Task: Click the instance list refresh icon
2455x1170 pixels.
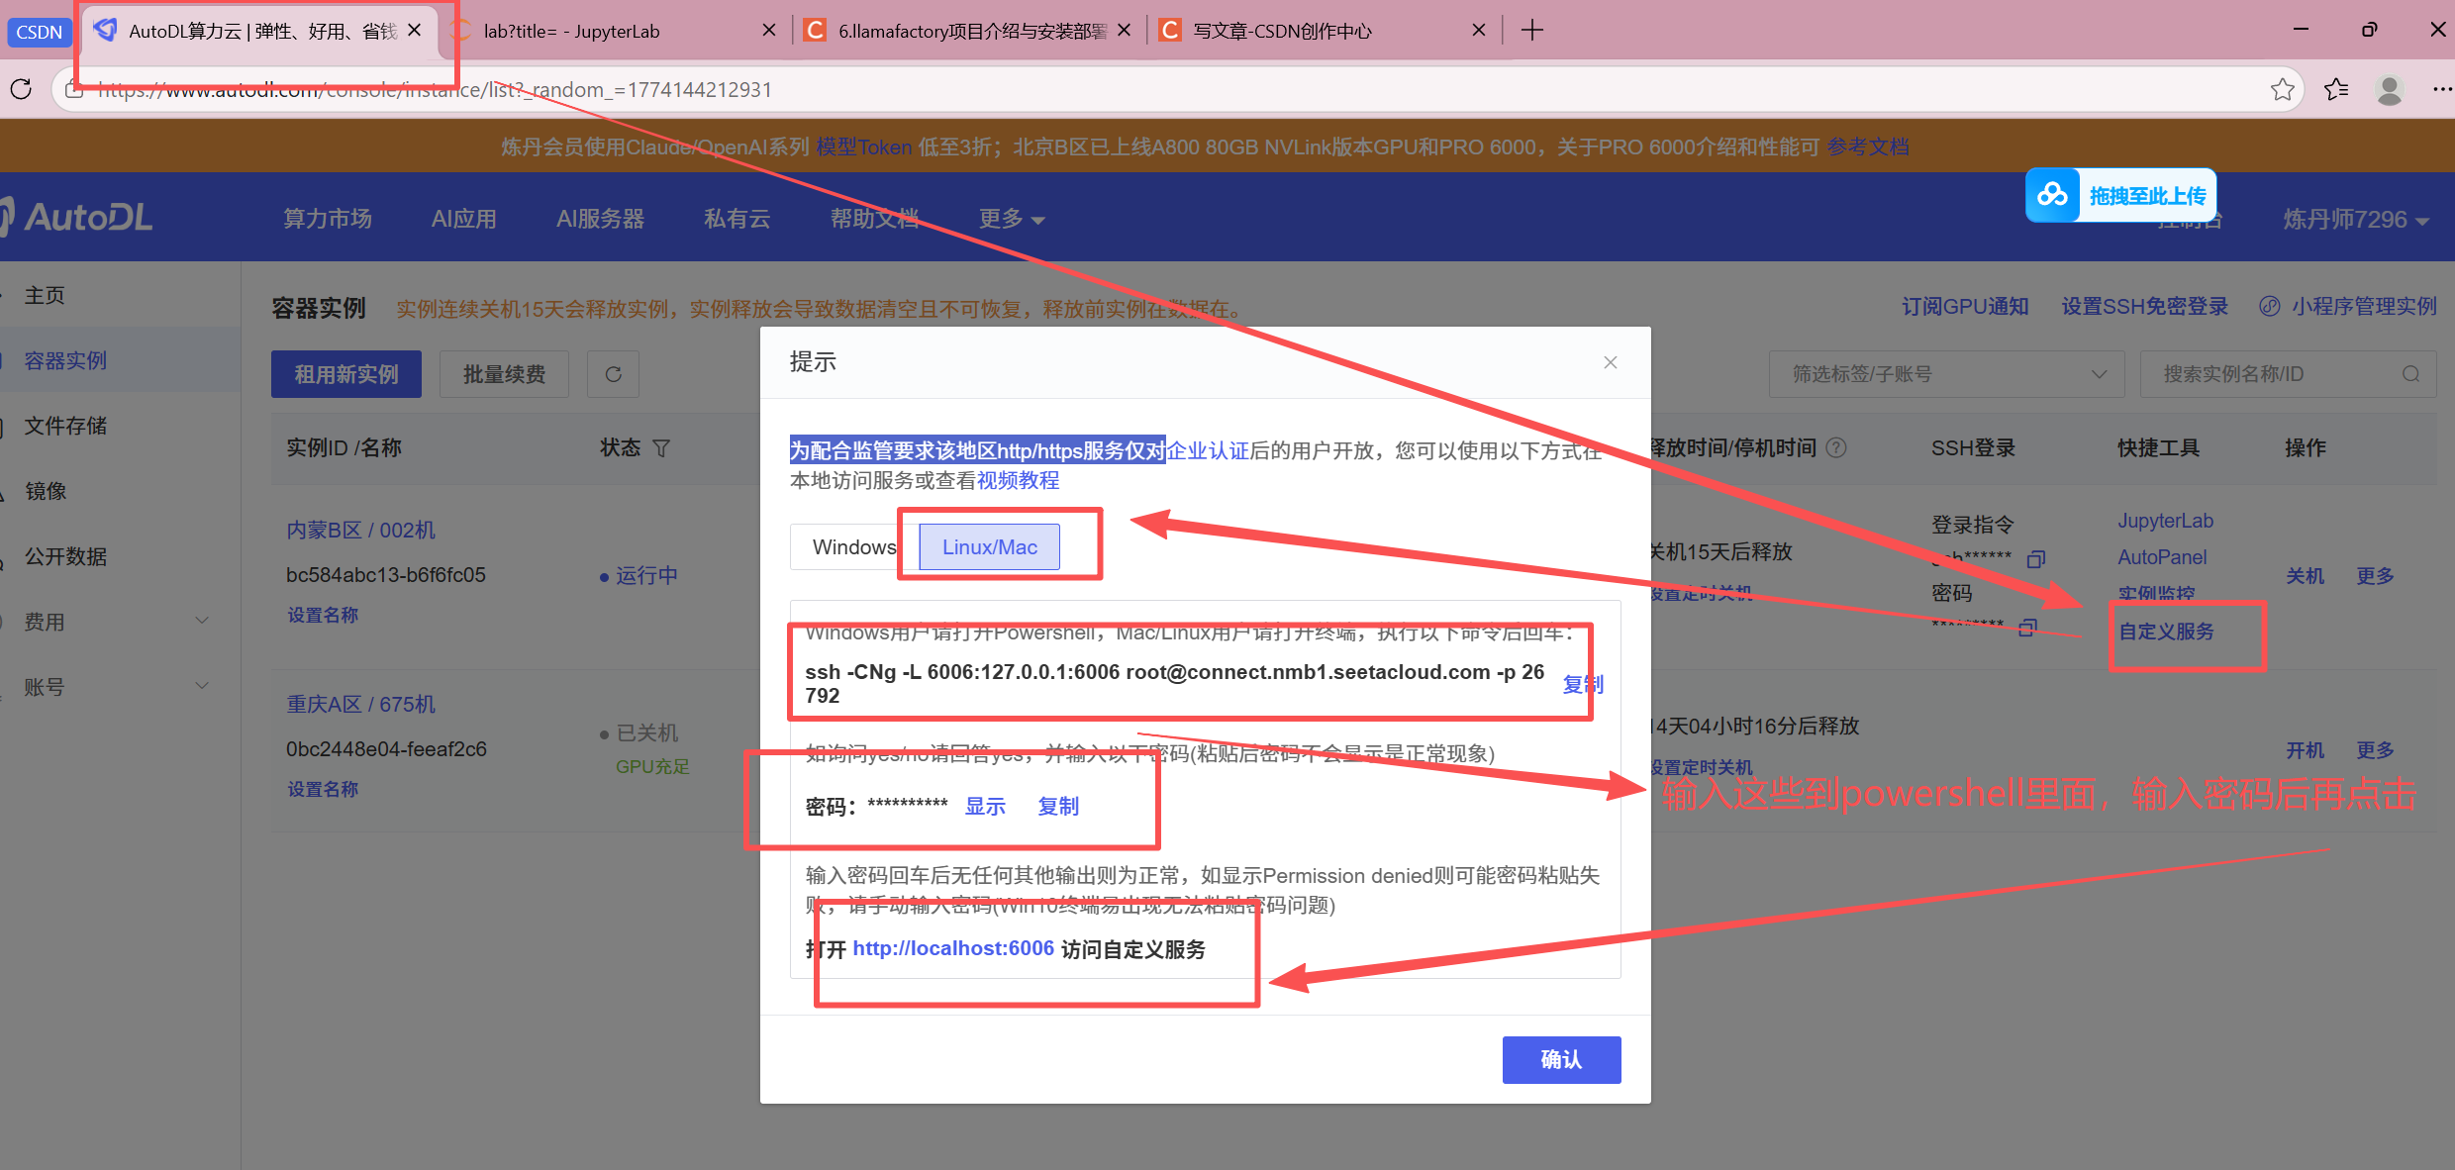Action: [613, 374]
